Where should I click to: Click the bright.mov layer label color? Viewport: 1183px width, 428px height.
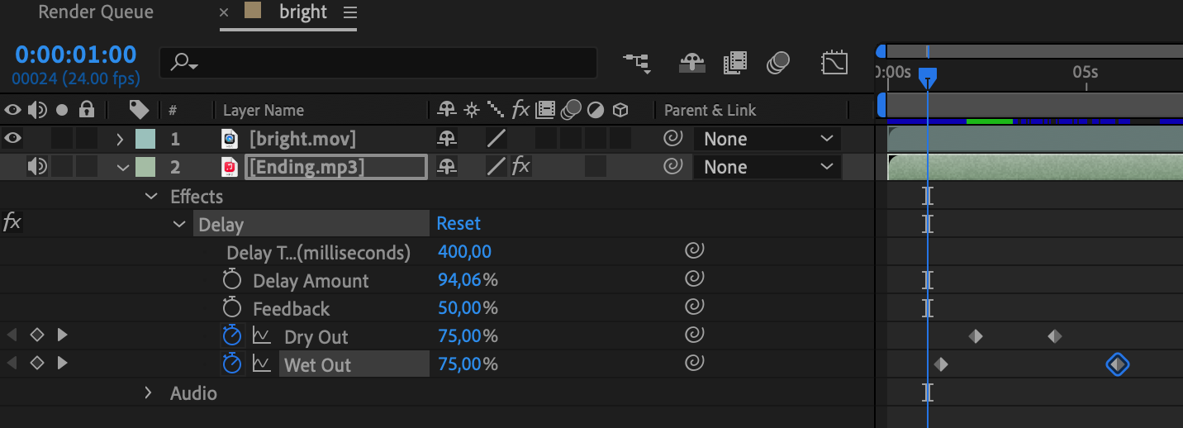[x=145, y=139]
